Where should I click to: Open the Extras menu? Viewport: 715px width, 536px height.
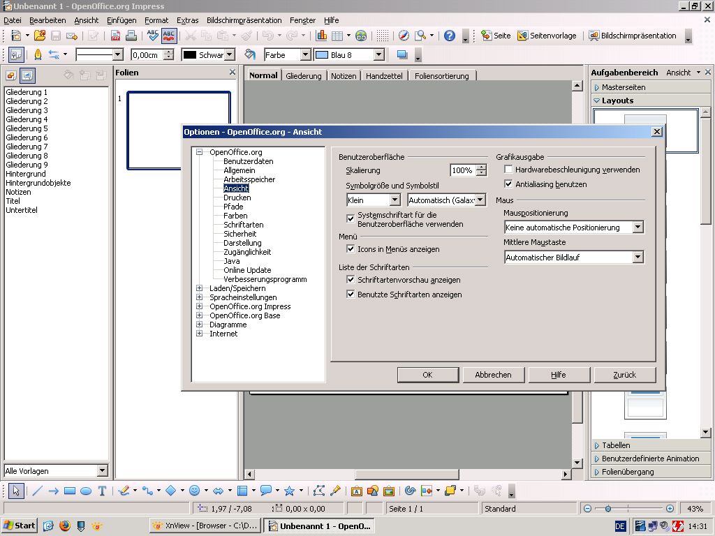pos(187,20)
